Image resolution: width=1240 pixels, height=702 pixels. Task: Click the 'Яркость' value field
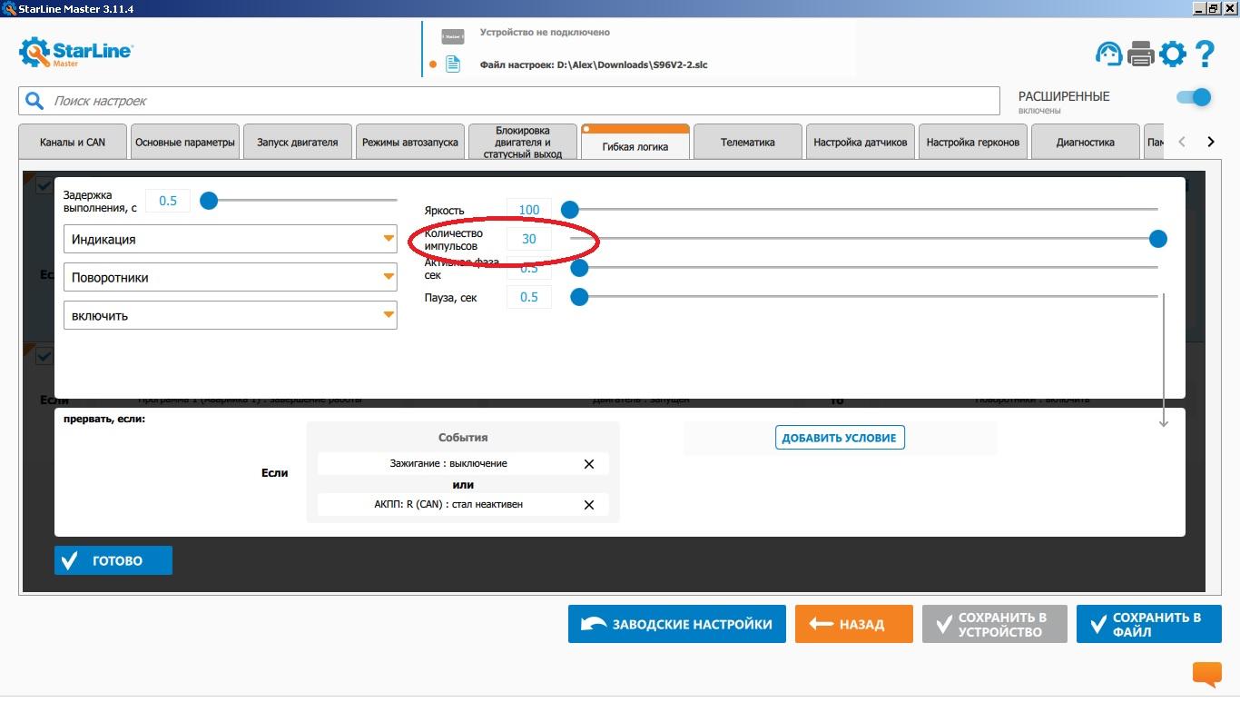[x=529, y=210]
